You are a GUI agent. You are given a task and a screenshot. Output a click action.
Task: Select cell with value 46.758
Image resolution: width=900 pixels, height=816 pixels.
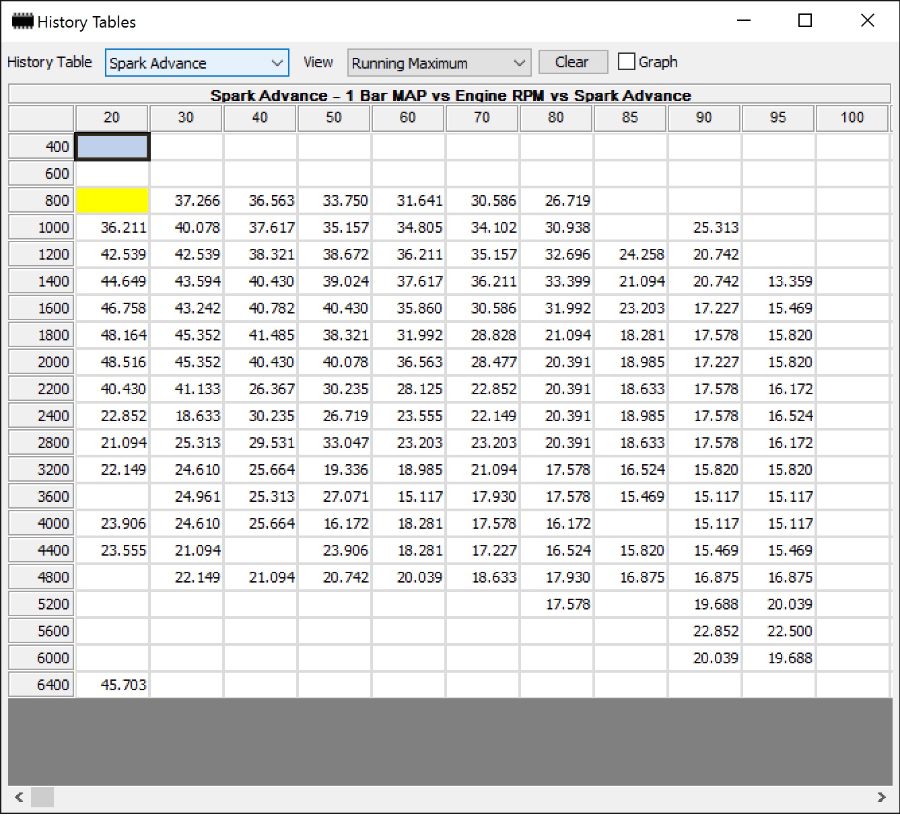click(x=112, y=308)
